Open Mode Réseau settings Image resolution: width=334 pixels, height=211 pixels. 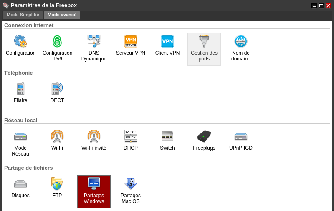pos(20,144)
